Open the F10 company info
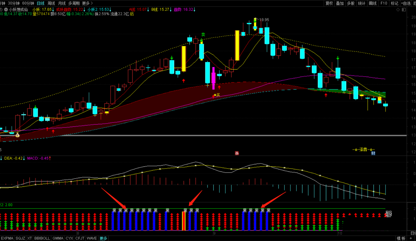This screenshot has height=241, width=416. coord(384,3)
